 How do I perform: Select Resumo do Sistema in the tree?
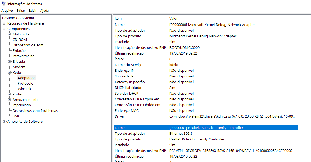click(18, 18)
